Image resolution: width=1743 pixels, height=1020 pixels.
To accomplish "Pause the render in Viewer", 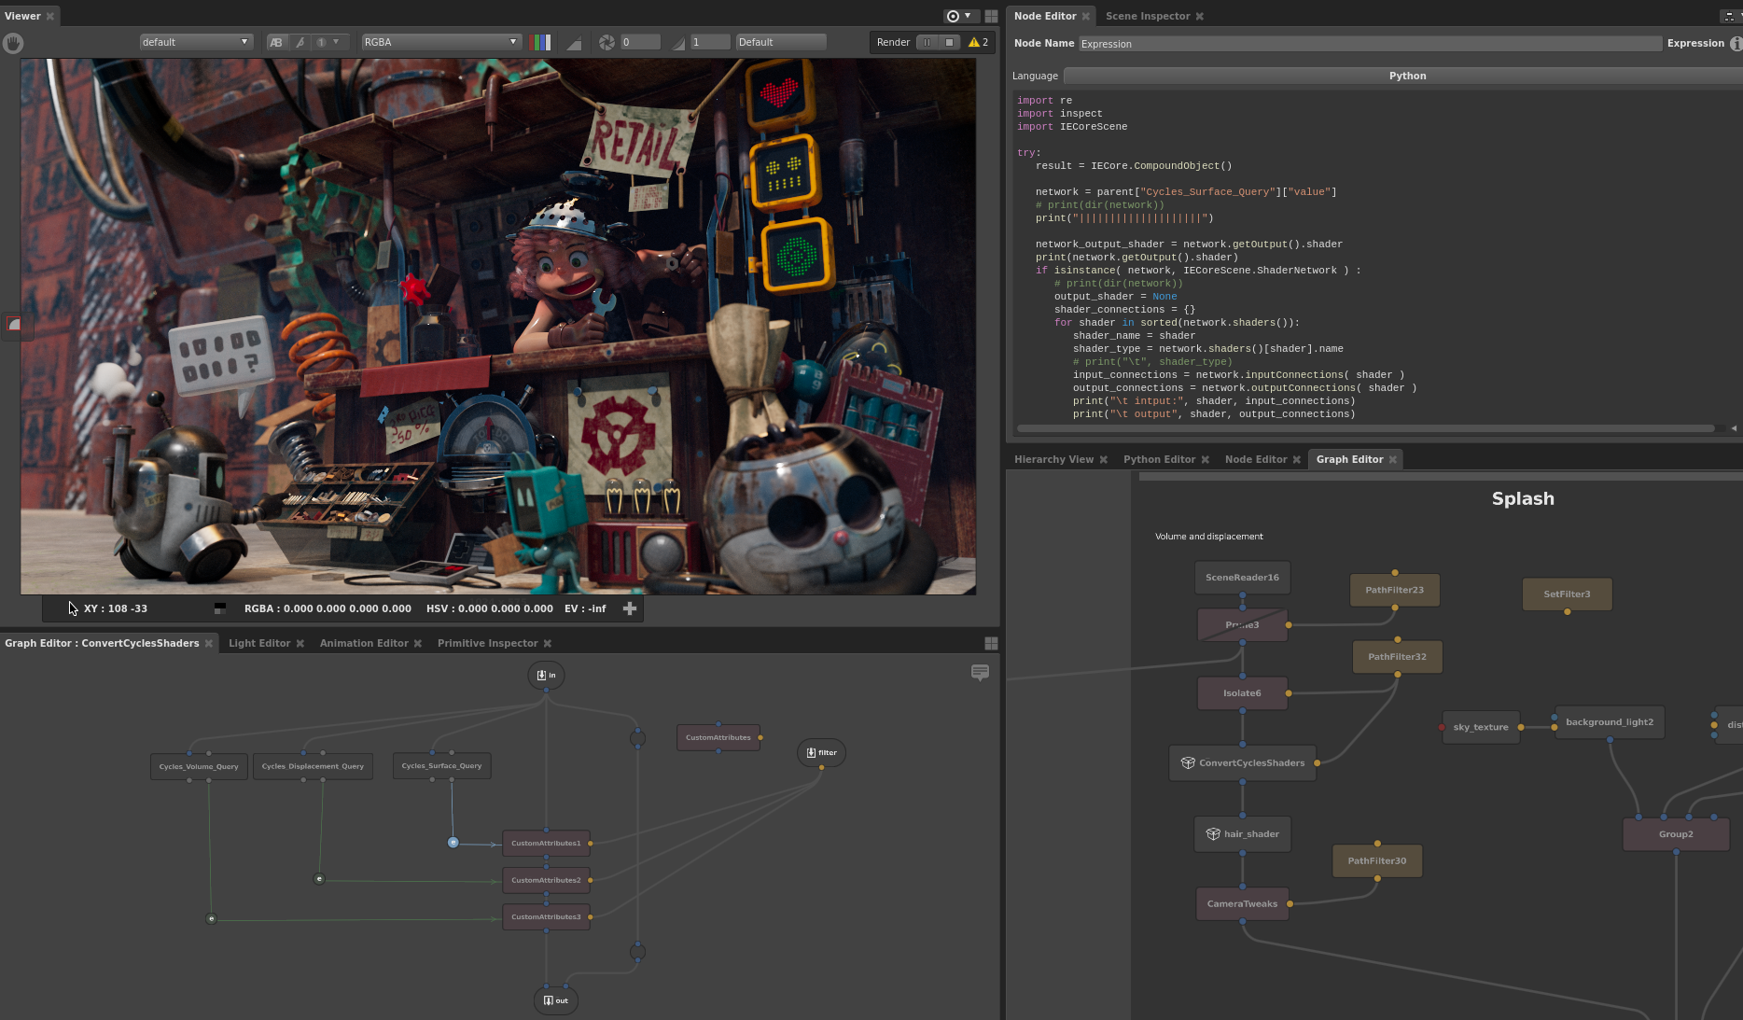I will [x=927, y=42].
